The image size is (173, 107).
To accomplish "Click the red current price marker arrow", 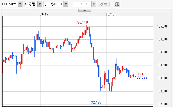I will click(x=133, y=76).
